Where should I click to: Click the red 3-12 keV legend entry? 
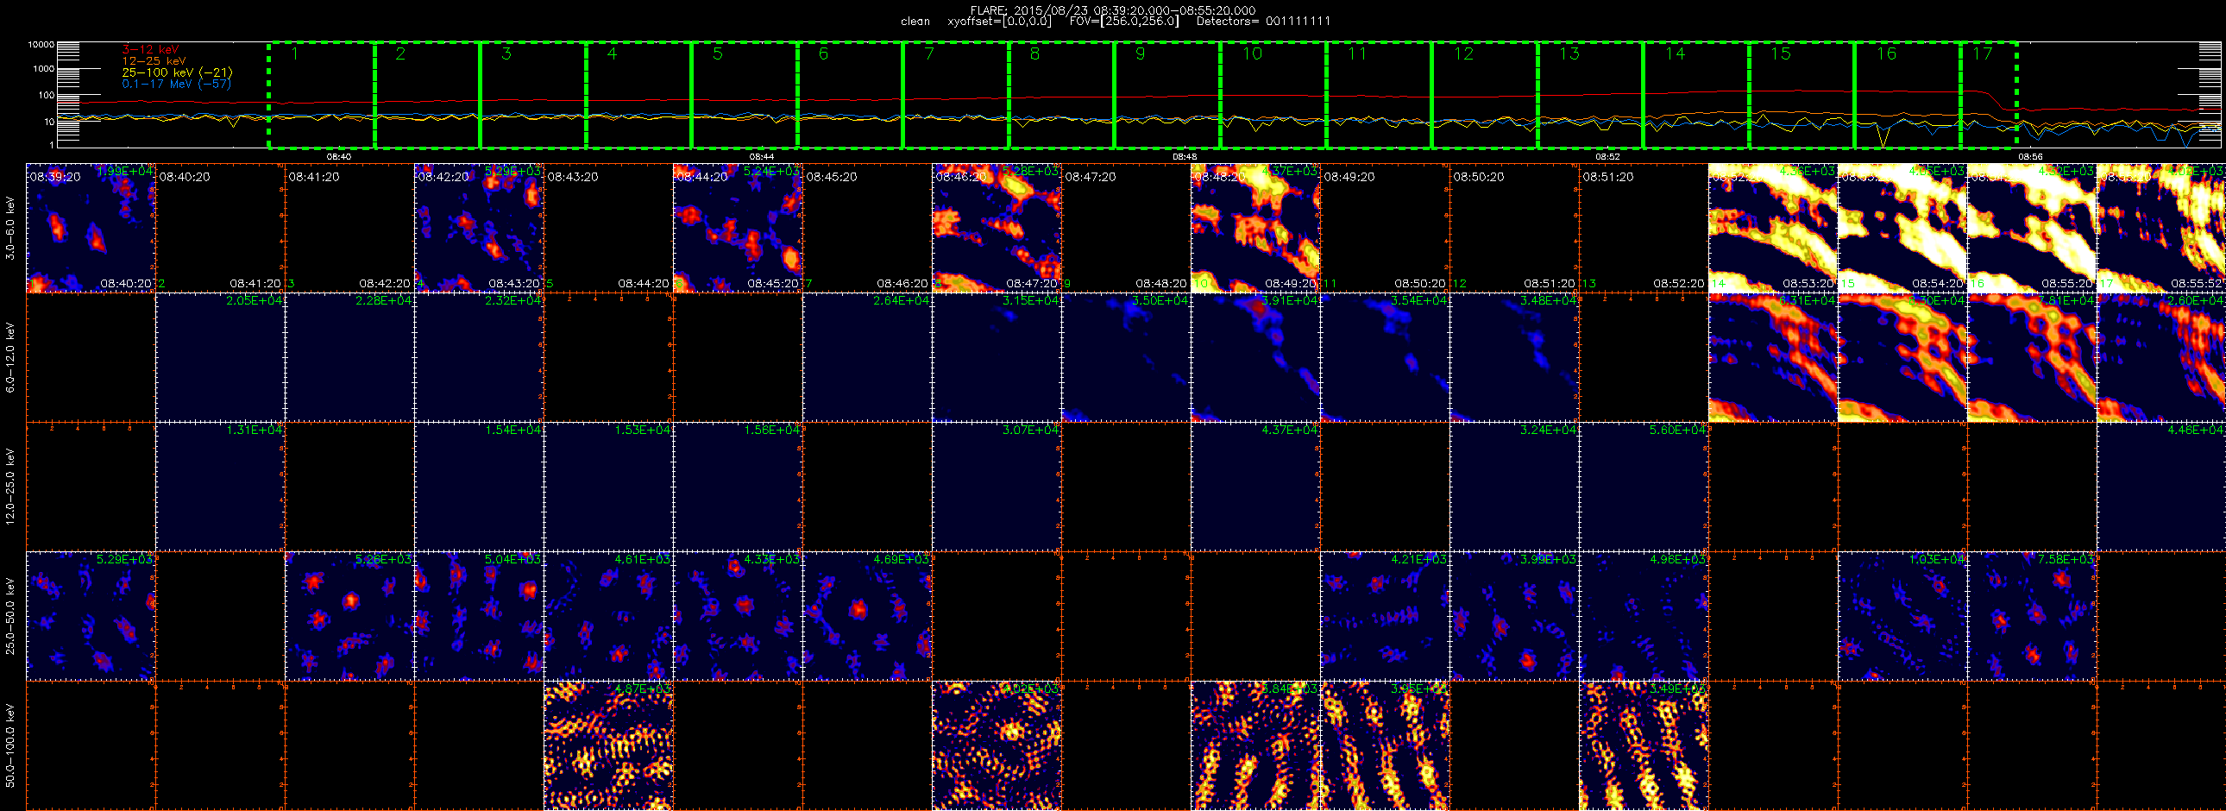click(150, 50)
